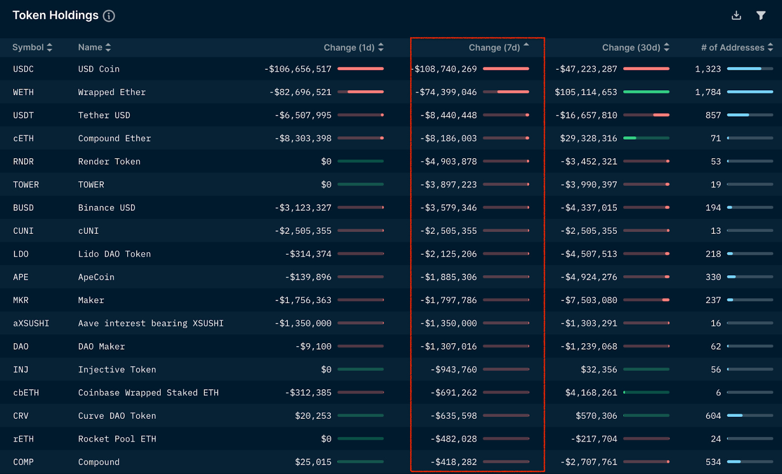Click the -$943,760 INJ 7d value
782x474 pixels.
point(454,370)
